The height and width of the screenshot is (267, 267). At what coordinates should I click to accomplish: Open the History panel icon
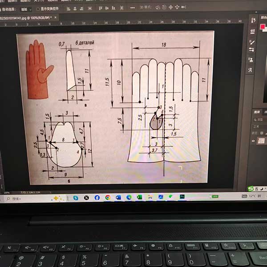point(253,20)
